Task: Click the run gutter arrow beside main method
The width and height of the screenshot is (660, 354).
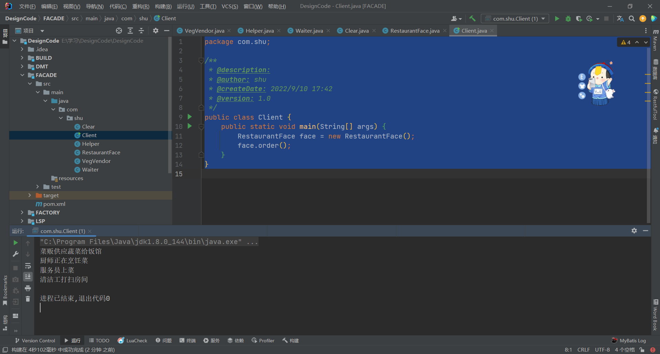Action: (x=189, y=126)
